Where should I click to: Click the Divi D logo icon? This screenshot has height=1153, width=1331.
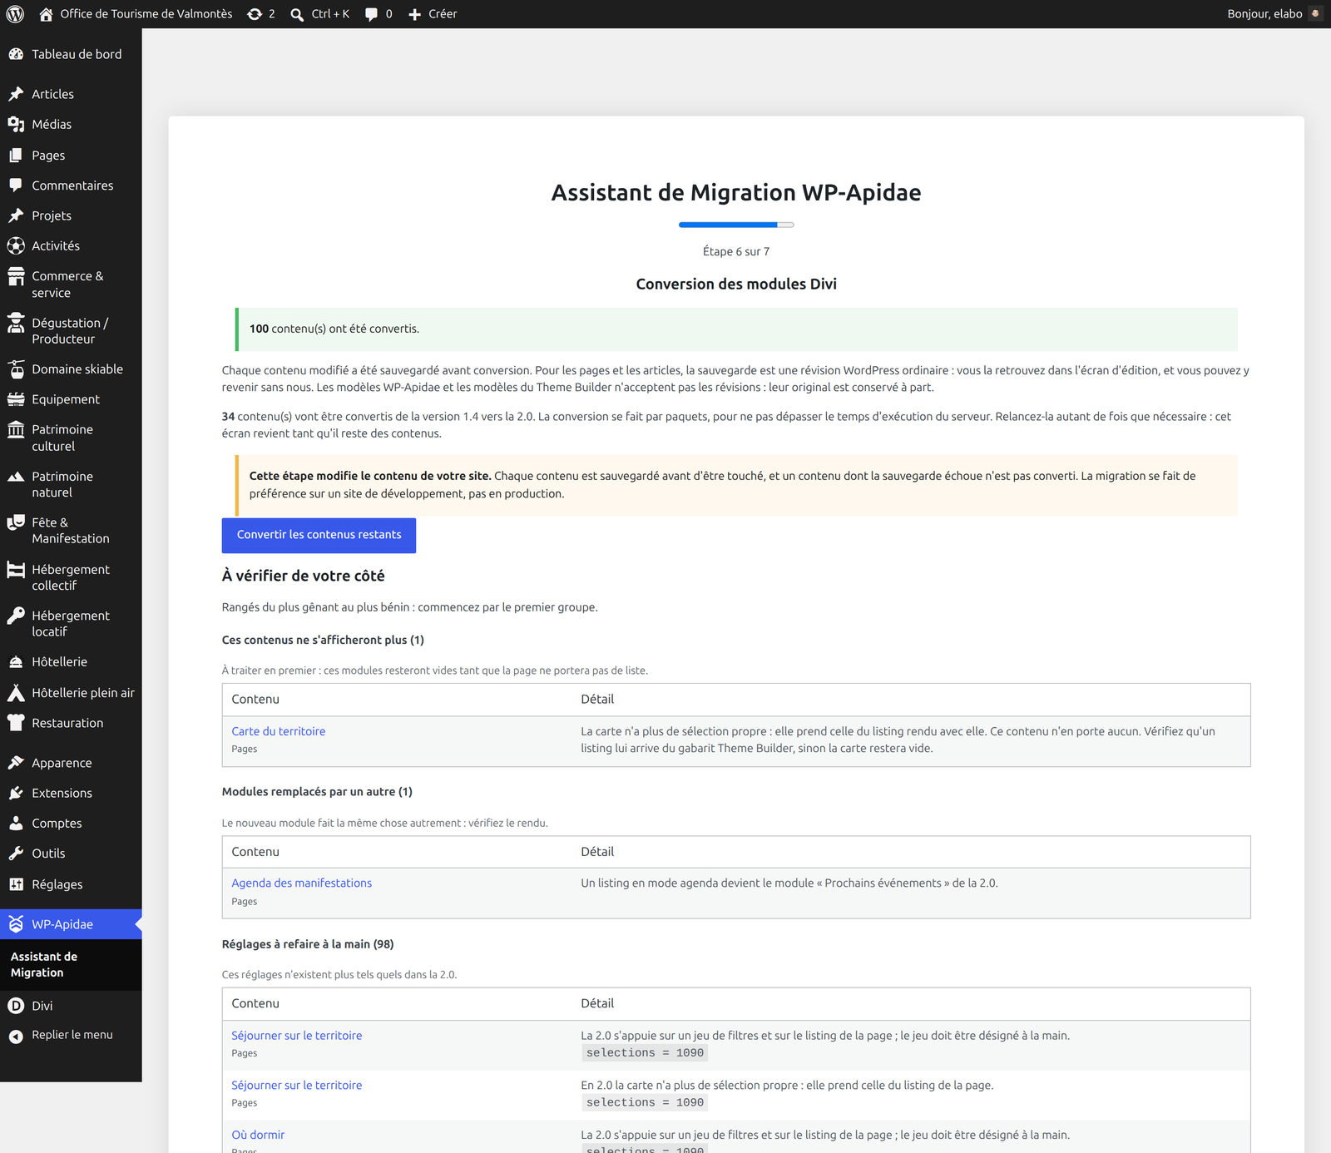(x=16, y=1006)
